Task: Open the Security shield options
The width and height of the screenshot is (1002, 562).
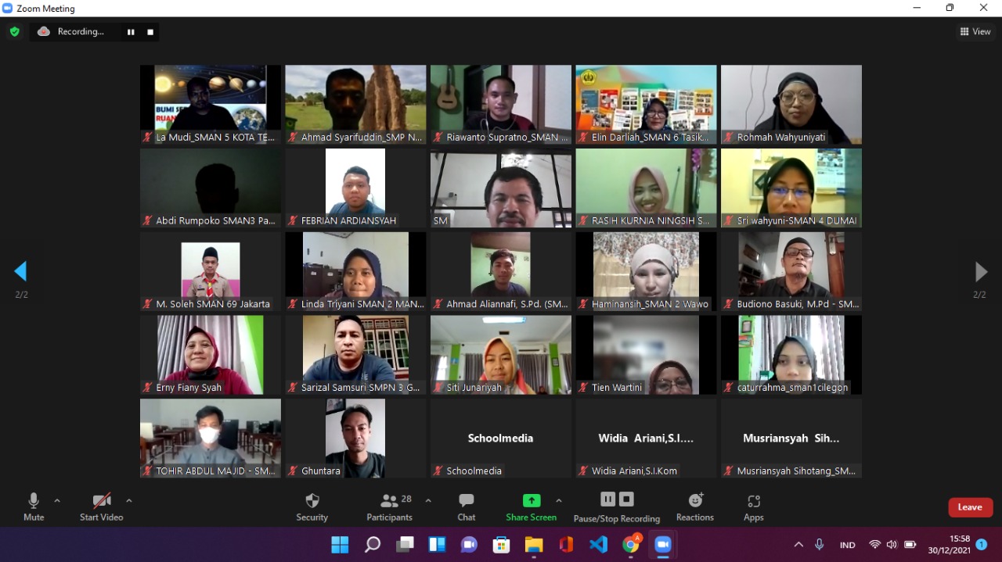Action: 312,507
